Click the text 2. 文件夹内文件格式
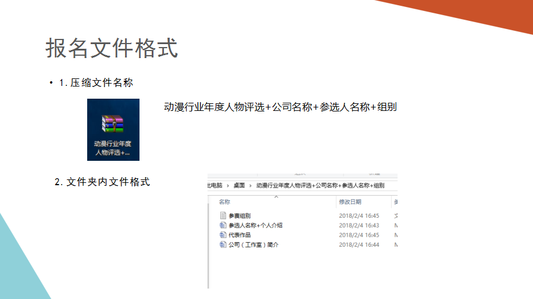Viewport: 533px width, 299px height. tap(102, 182)
